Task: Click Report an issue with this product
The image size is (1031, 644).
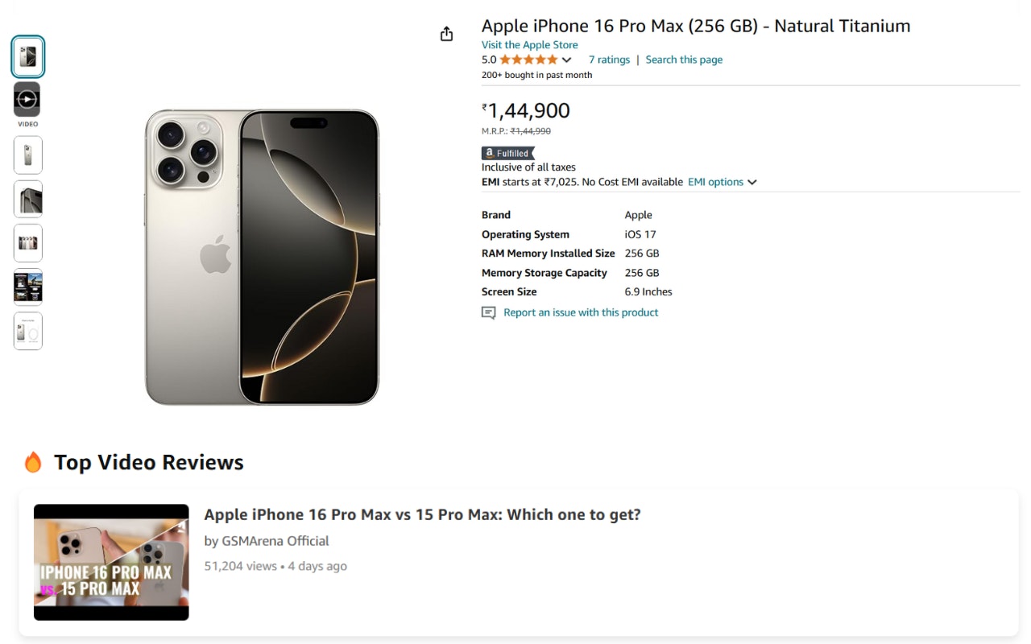Action: tap(581, 312)
